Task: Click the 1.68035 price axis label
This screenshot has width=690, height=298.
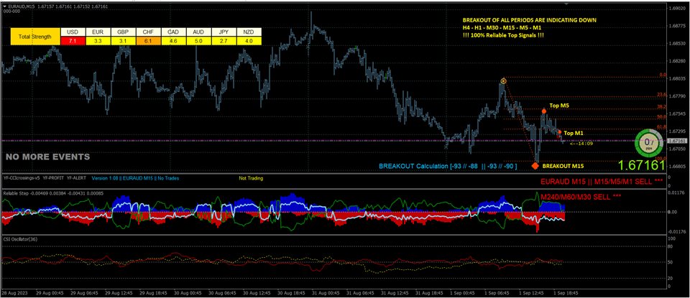Action: click(x=678, y=79)
